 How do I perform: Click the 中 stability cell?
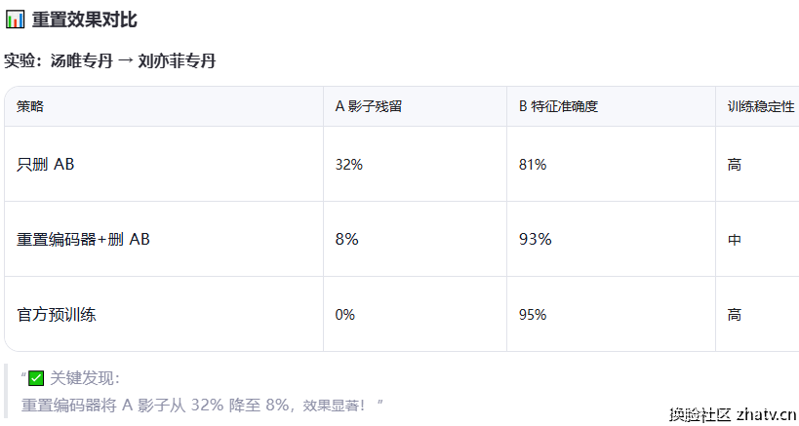pyautogui.click(x=735, y=239)
